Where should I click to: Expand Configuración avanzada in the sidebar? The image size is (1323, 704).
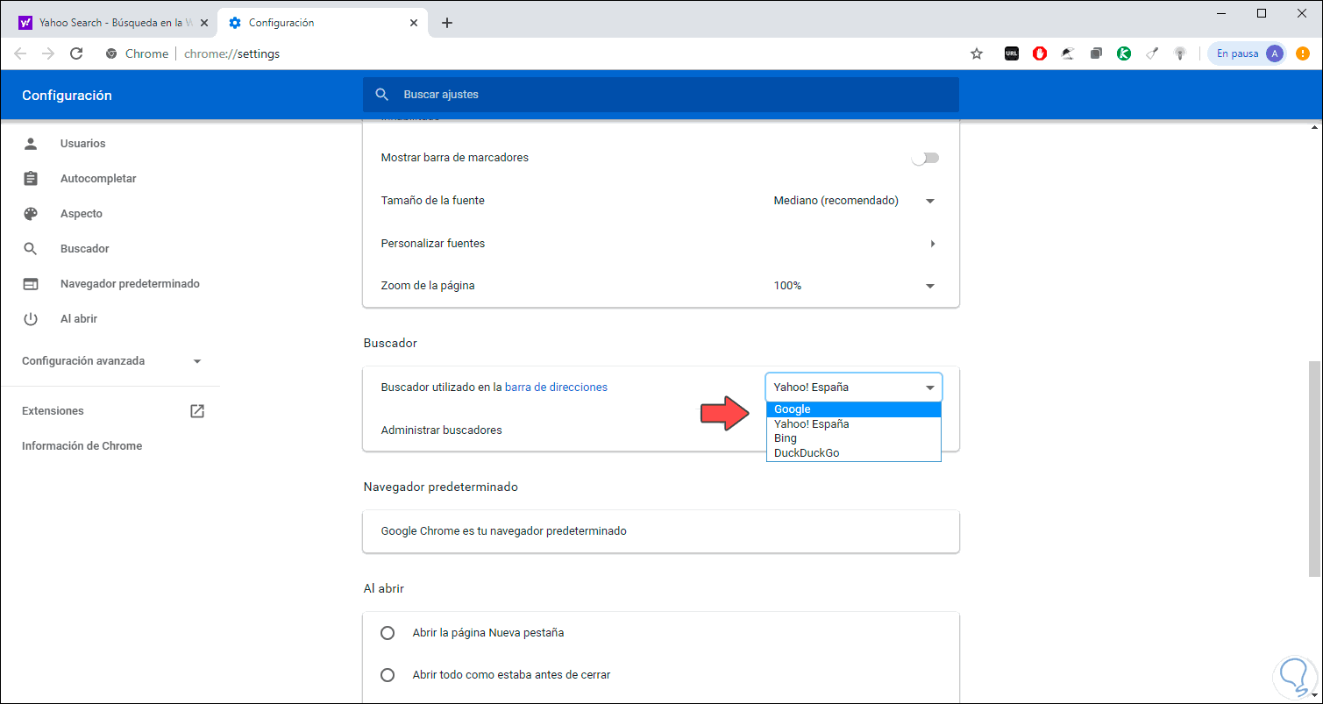[111, 361]
